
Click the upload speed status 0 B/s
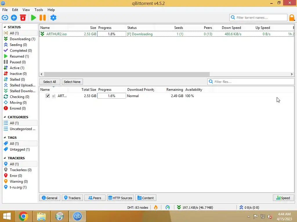tap(249, 208)
